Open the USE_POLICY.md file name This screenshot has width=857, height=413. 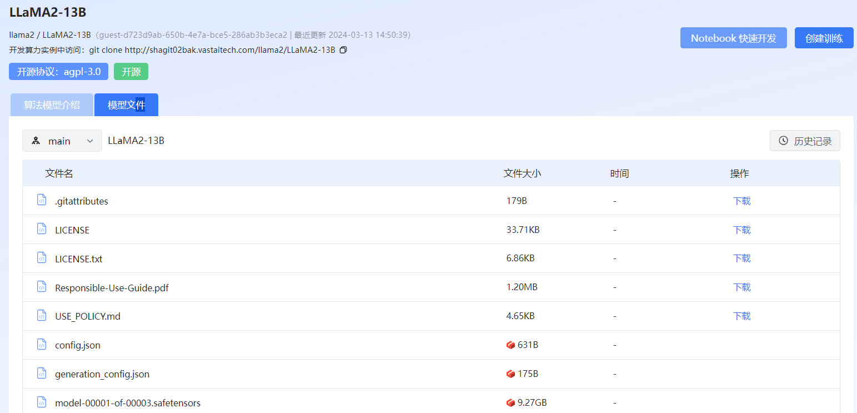[x=88, y=317]
